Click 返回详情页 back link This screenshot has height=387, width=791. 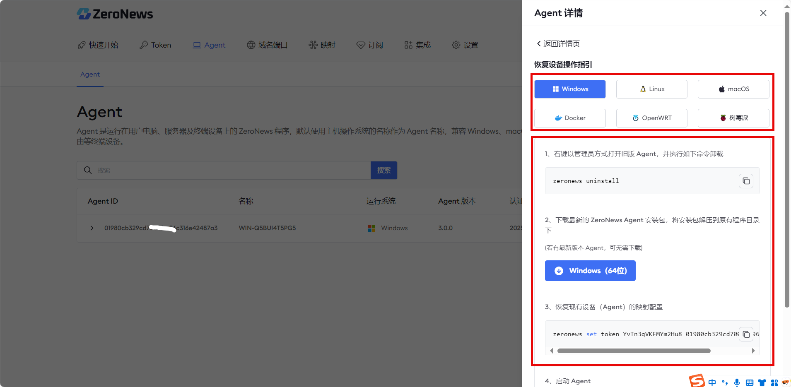point(558,44)
